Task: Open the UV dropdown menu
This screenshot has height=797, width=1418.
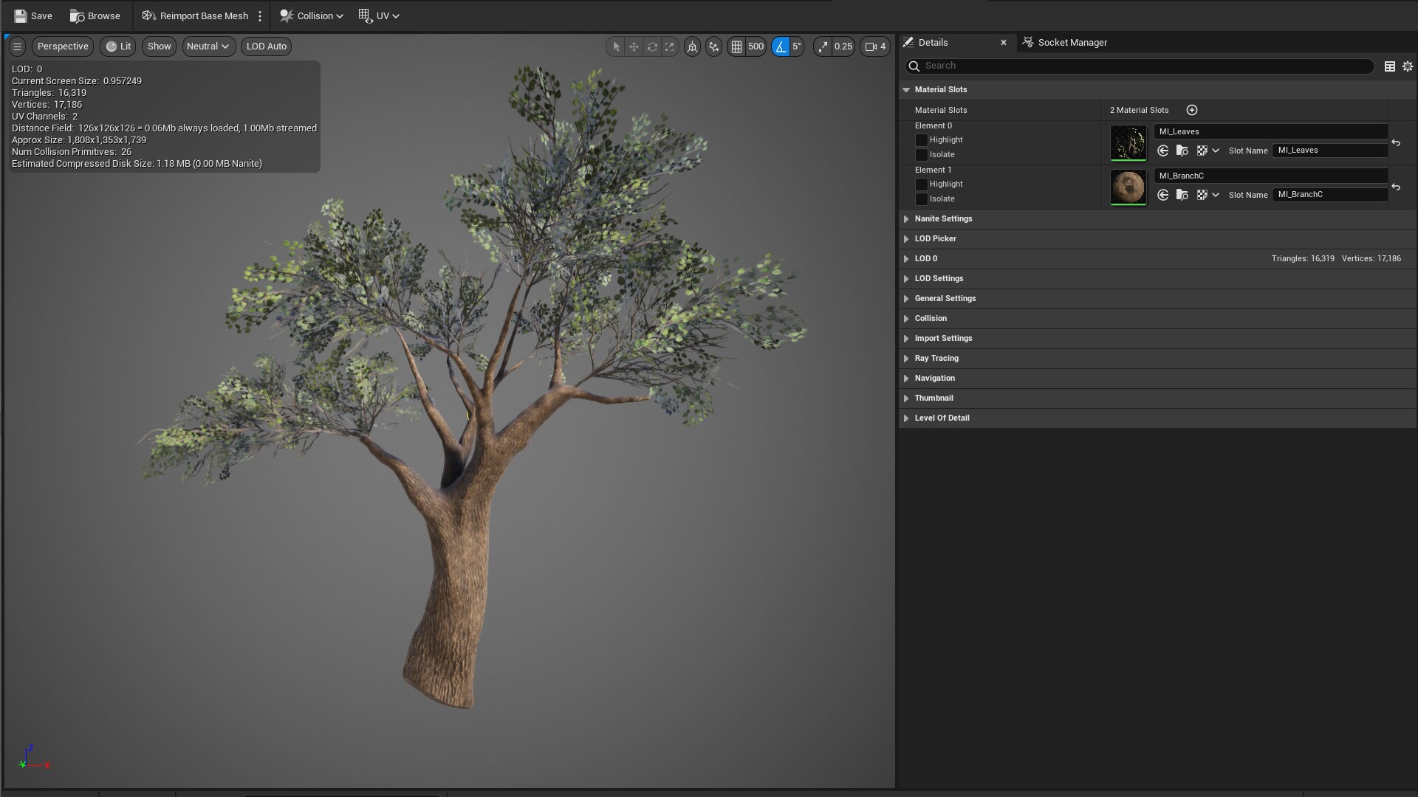Action: tap(379, 15)
